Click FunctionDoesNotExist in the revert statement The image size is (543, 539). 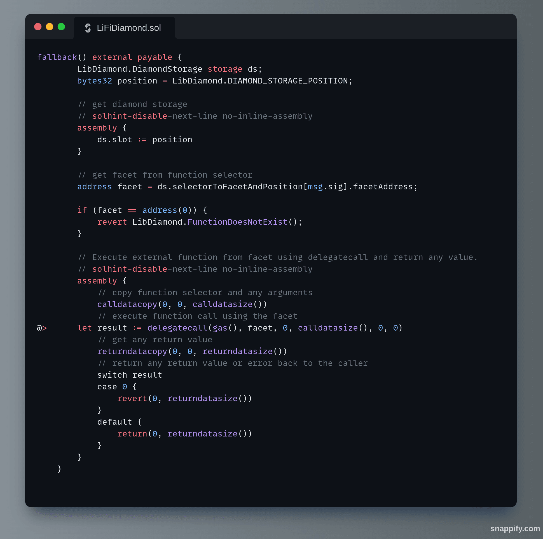coord(237,222)
